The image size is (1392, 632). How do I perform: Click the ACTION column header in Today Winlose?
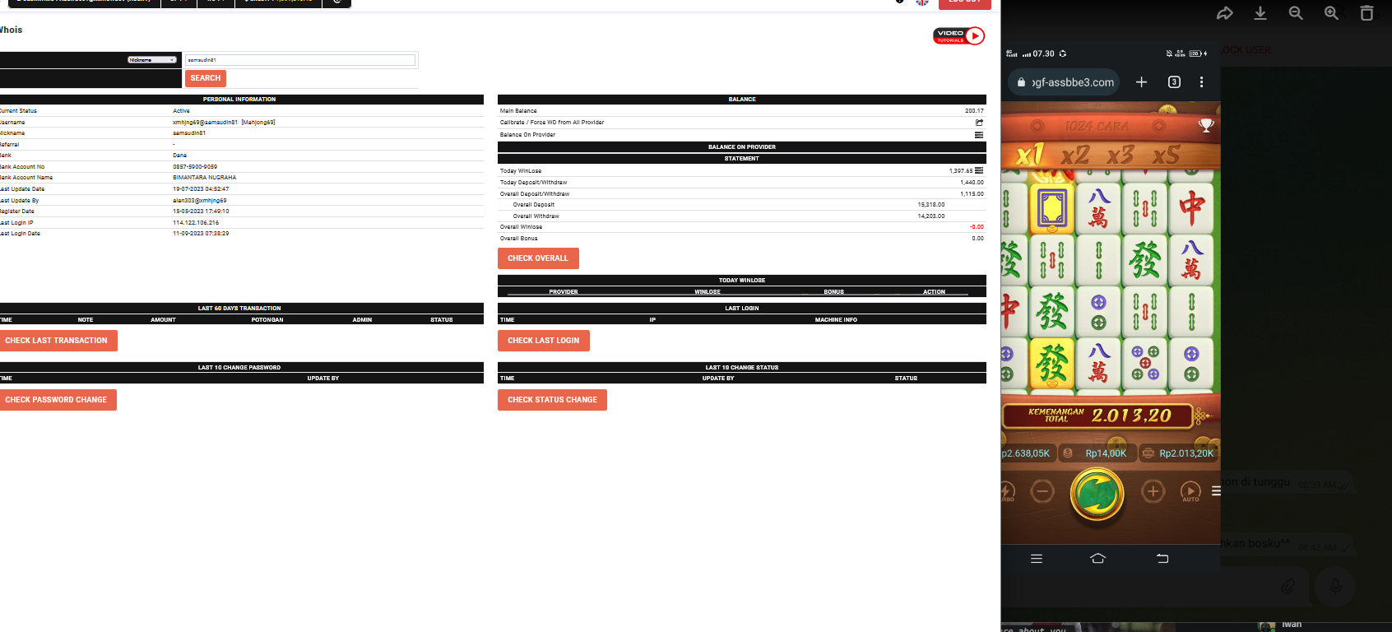coord(934,292)
